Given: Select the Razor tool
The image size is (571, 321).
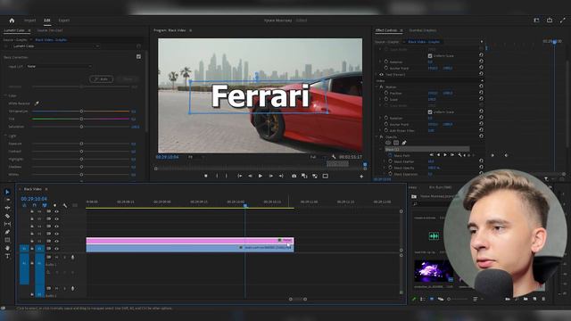Looking at the screenshot, I should 7,216.
